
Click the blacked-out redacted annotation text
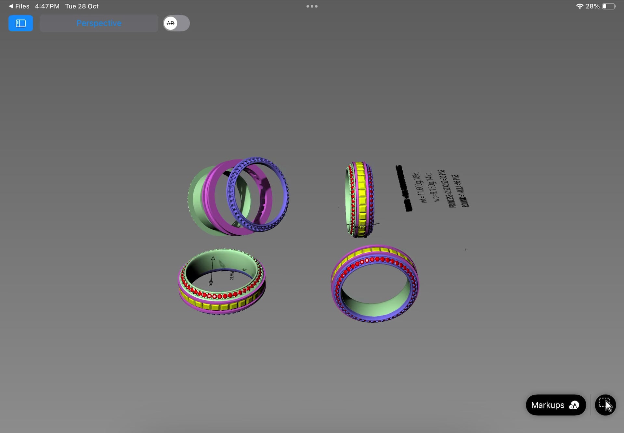403,188
